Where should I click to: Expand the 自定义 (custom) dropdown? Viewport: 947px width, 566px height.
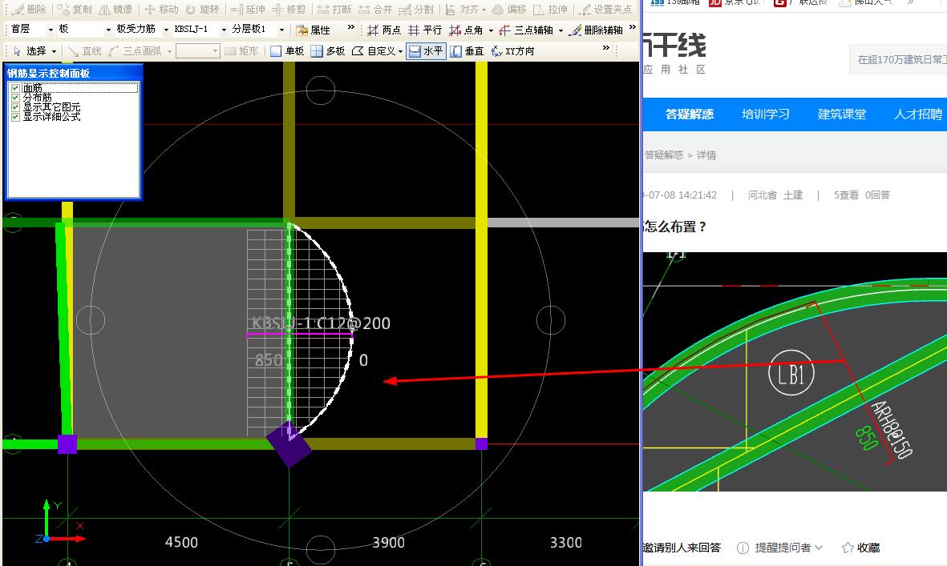[x=400, y=52]
